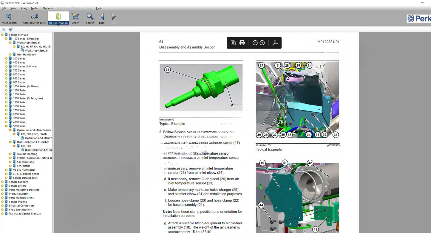The image size is (431, 233).
Task: Collapse the 5000 Series node
Action: pos(6,126)
